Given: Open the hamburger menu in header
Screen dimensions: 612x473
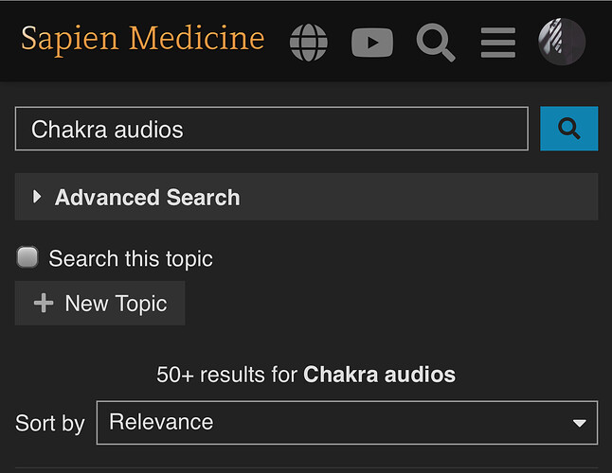Looking at the screenshot, I should pyautogui.click(x=498, y=43).
